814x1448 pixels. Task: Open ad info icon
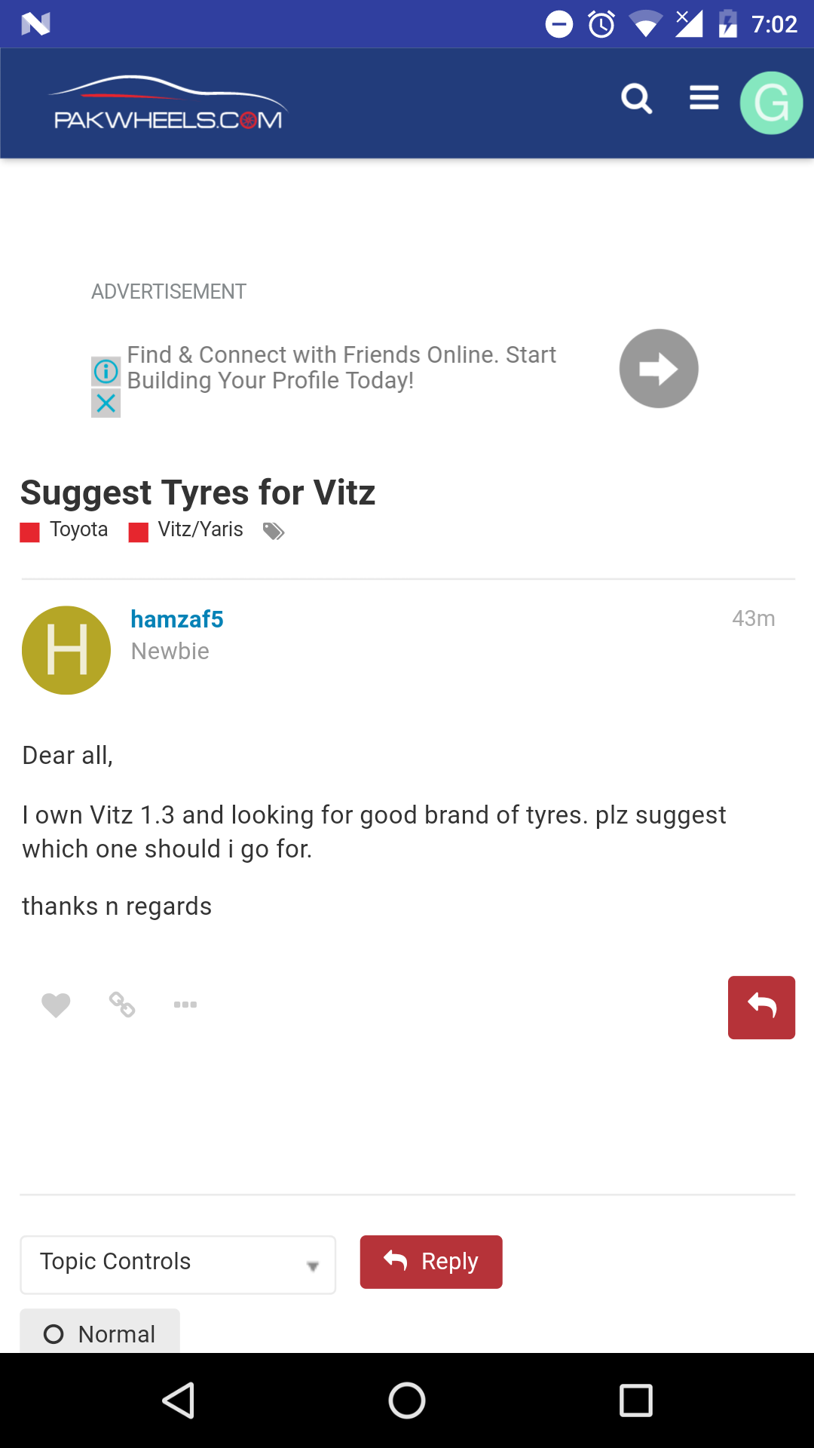(106, 371)
